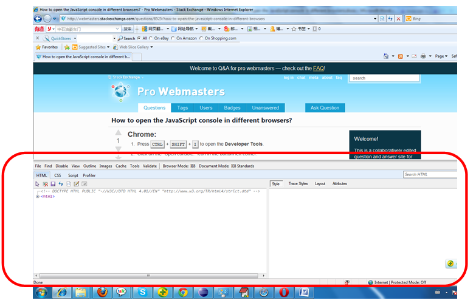Select element by click arrow tool
The image size is (476, 306).
(x=37, y=184)
